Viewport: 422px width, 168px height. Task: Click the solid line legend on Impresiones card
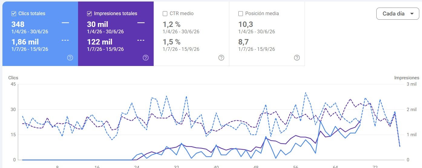click(141, 23)
